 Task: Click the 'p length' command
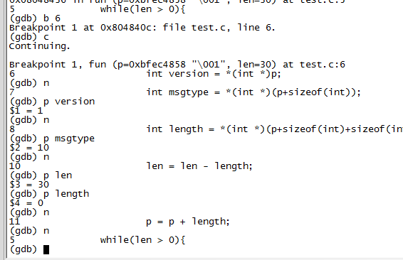pos(49,194)
